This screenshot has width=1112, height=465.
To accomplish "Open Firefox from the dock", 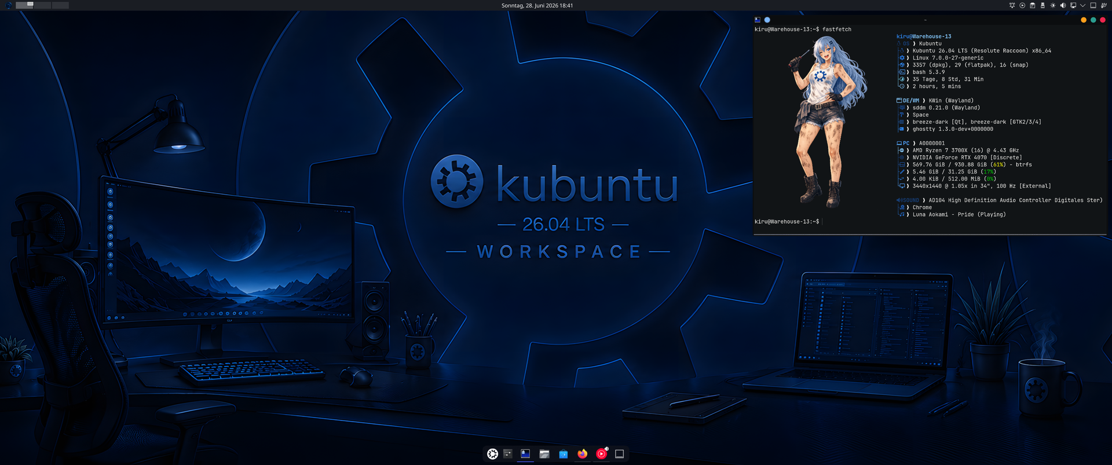I will pos(582,454).
